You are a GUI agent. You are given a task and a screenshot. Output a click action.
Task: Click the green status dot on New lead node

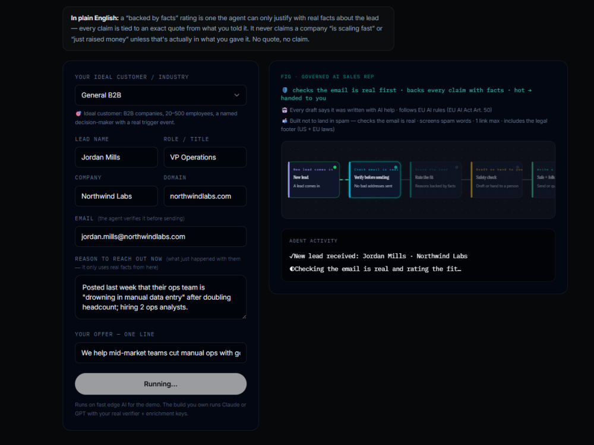pyautogui.click(x=335, y=167)
